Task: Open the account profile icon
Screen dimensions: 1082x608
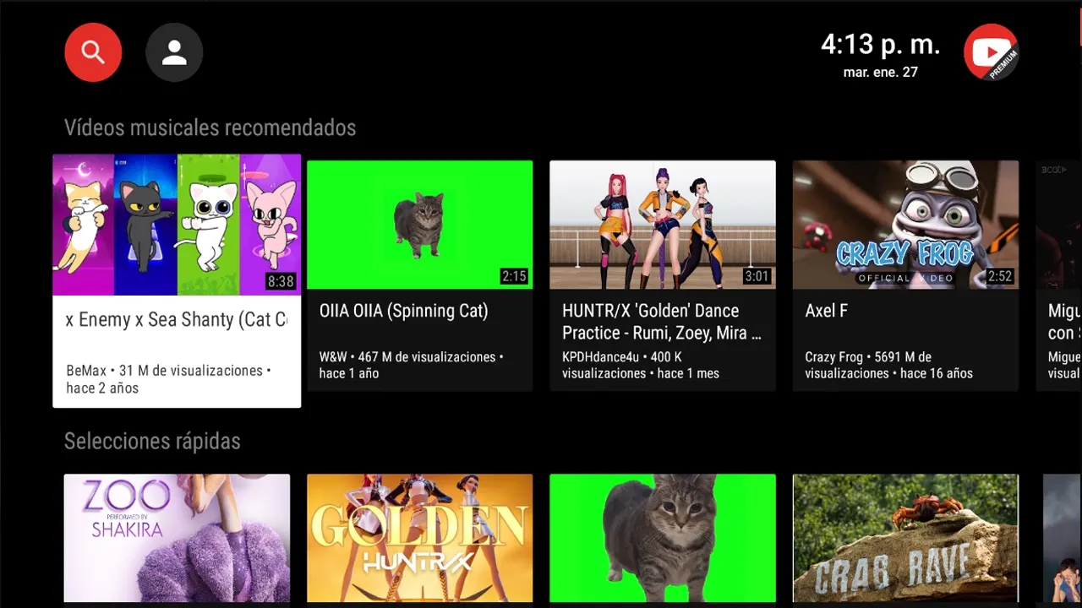Action: pyautogui.click(x=174, y=52)
